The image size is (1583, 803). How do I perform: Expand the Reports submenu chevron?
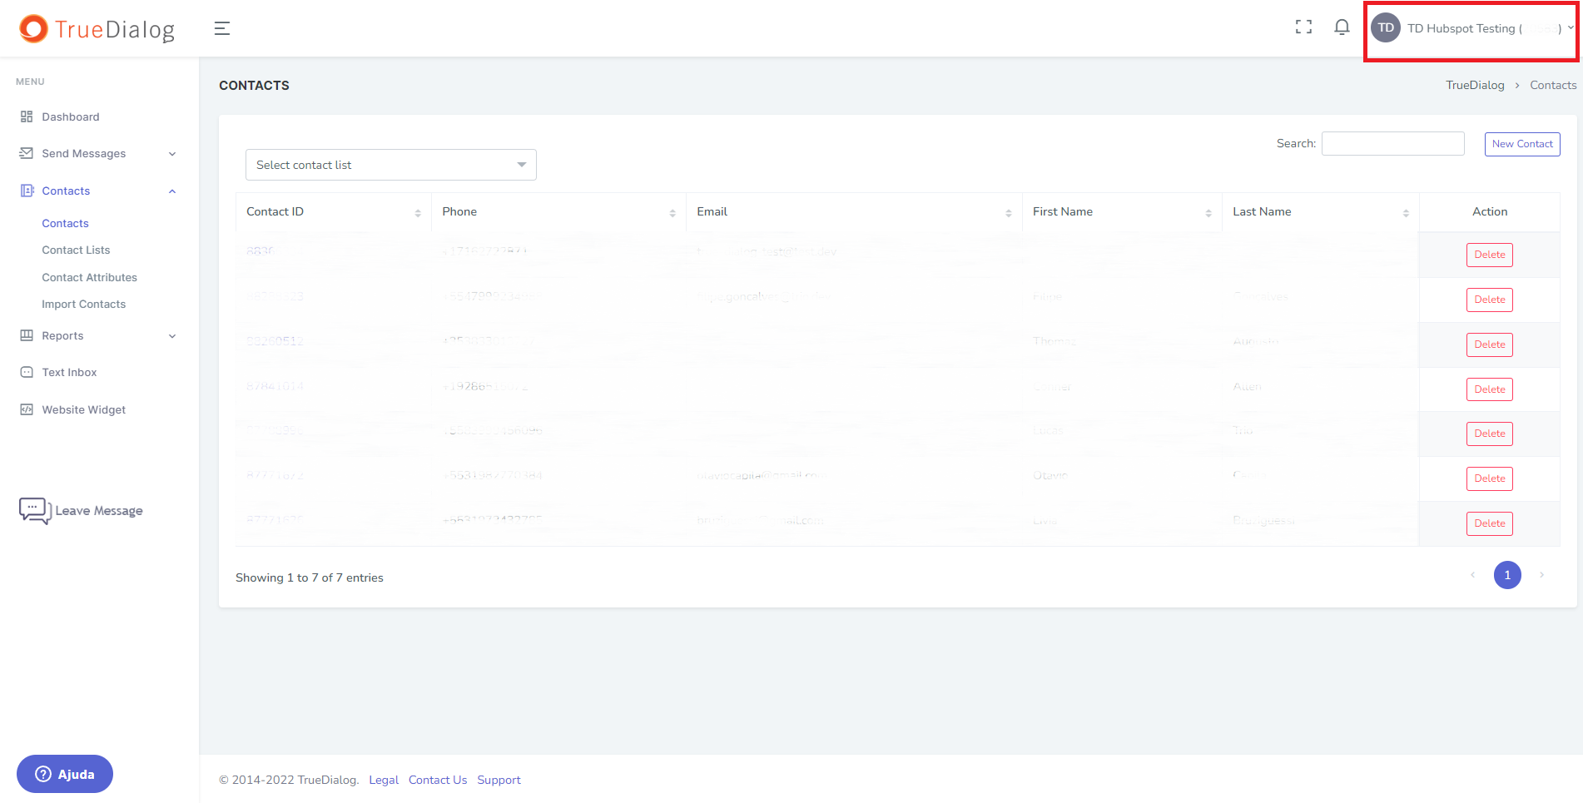point(172,336)
